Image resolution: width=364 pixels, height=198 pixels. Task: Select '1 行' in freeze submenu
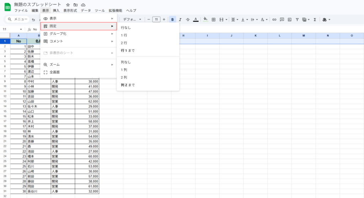[124, 35]
